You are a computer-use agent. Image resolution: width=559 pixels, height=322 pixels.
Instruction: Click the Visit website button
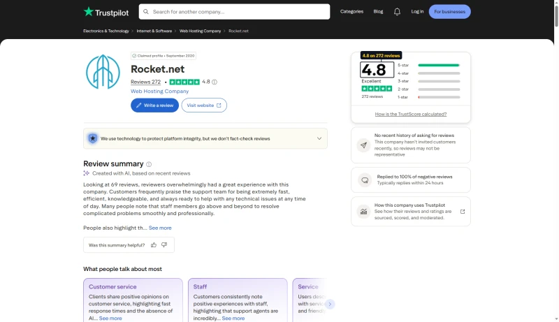pos(204,105)
